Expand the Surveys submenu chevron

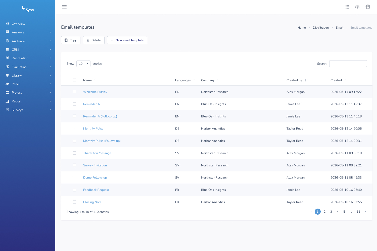click(50, 110)
